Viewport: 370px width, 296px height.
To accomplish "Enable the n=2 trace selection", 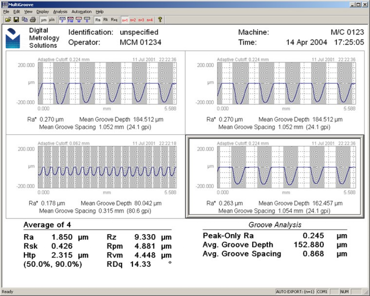I will tap(133, 20).
